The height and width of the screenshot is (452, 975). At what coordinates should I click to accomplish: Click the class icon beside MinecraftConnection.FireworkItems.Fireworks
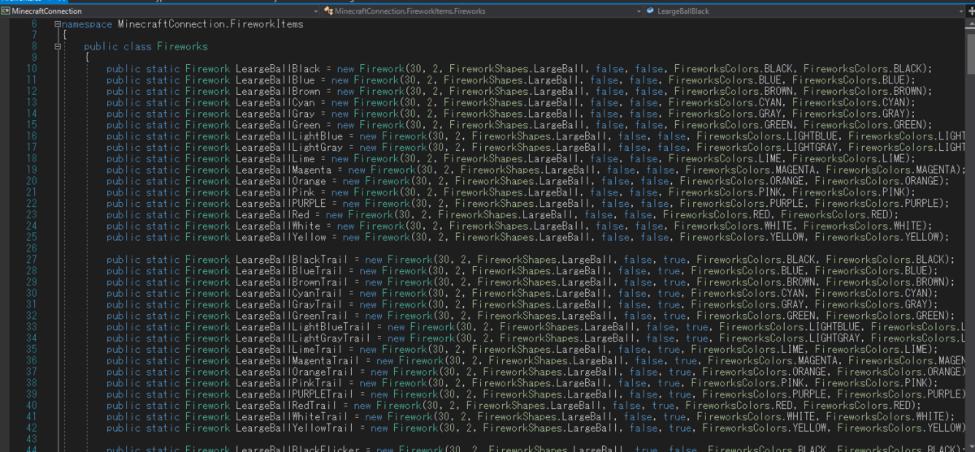coord(328,11)
